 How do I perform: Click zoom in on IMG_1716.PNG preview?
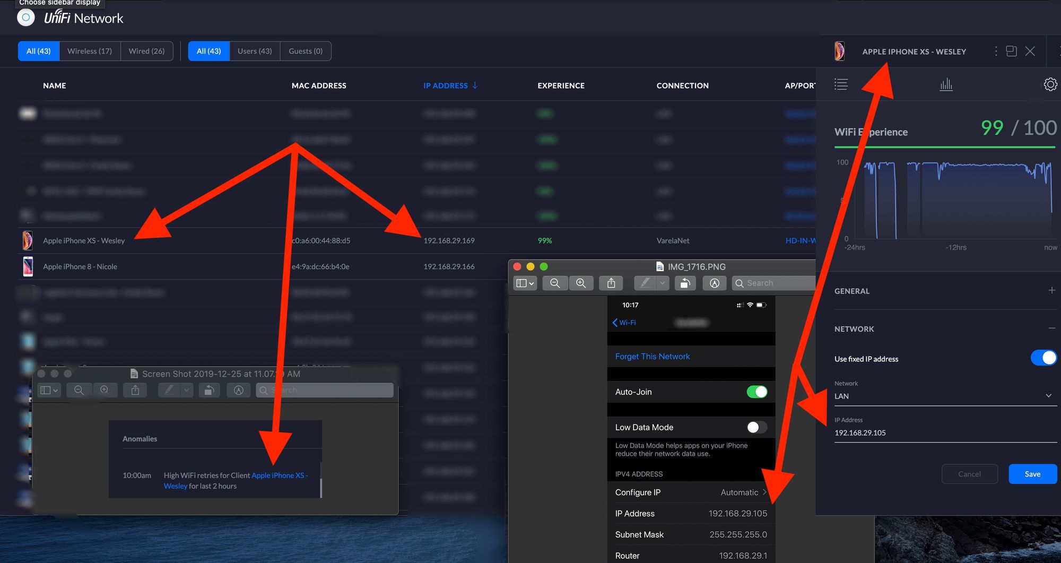coord(581,283)
